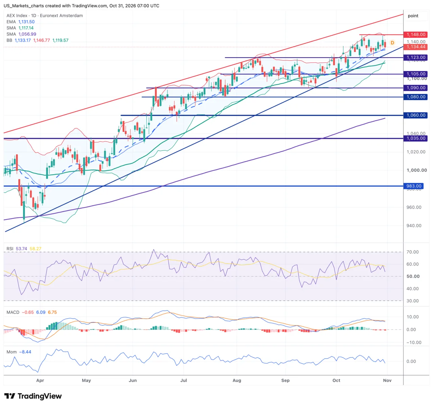Select the 1,123.00 horizontal line label
The width and height of the screenshot is (433, 407).
click(416, 58)
